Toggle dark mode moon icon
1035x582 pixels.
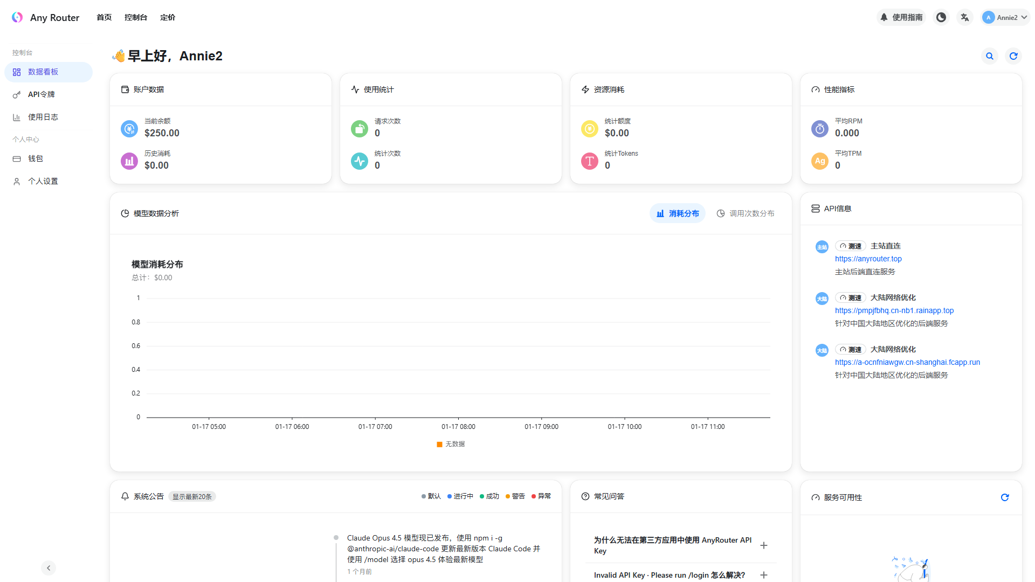point(941,17)
